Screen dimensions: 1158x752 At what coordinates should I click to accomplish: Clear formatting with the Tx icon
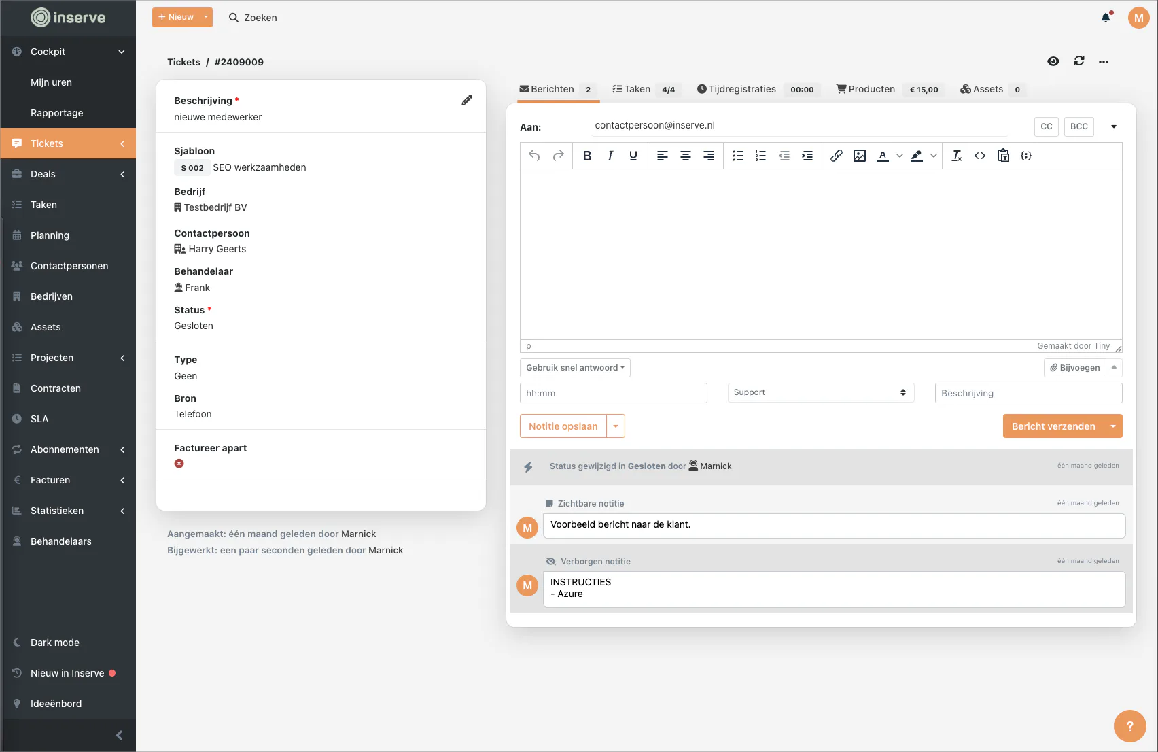[x=957, y=156]
